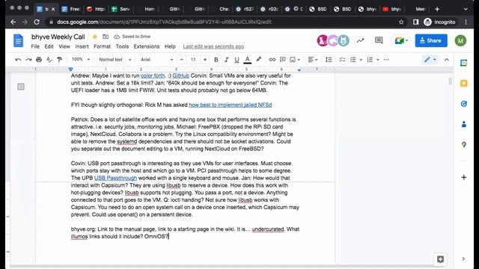The image size is (479, 269).
Task: Bookmark this page with the star icon
Action: pyautogui.click(x=401, y=22)
